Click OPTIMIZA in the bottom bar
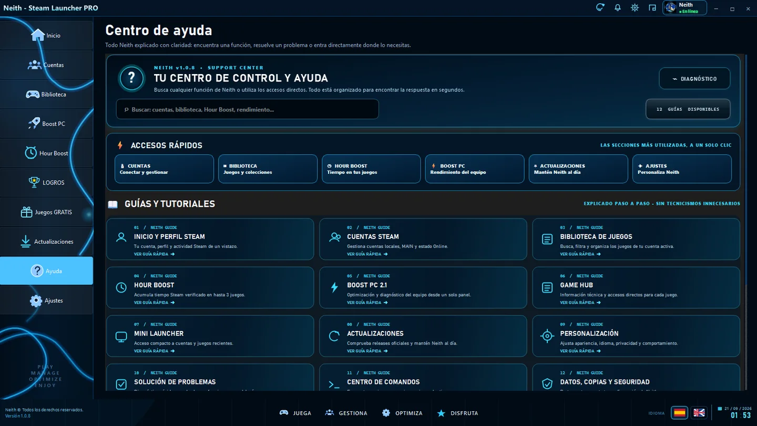Viewport: 757px width, 426px height. 402,413
